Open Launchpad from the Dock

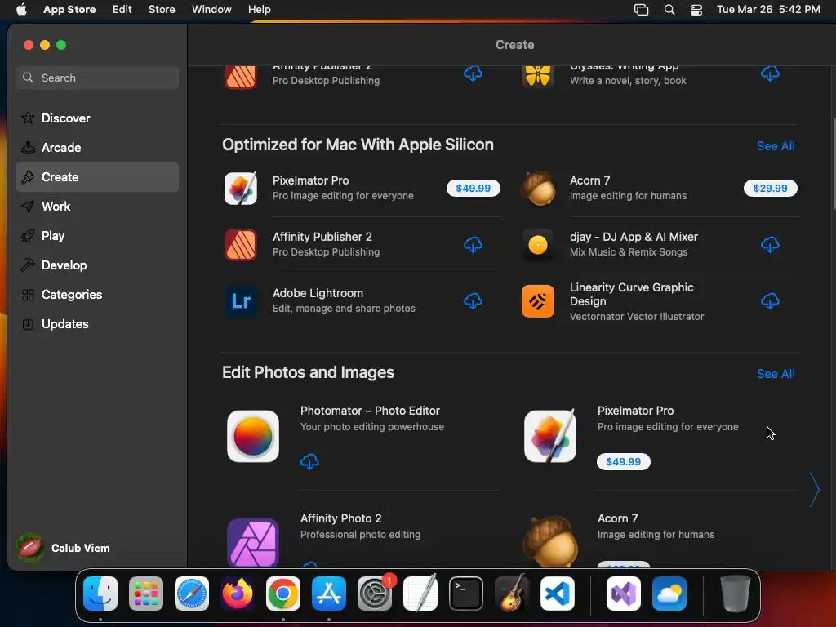pyautogui.click(x=146, y=594)
